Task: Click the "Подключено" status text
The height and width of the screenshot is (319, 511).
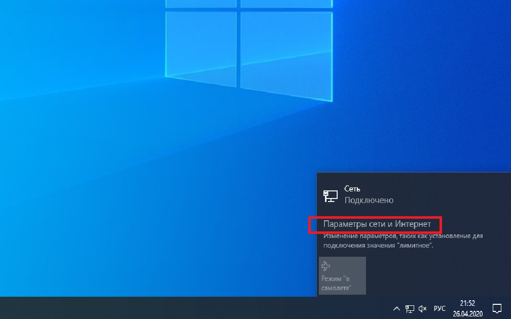Action: [x=369, y=200]
